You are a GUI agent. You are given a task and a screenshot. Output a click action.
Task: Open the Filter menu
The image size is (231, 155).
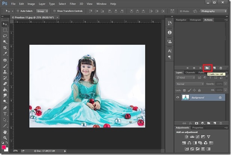[x=73, y=4]
